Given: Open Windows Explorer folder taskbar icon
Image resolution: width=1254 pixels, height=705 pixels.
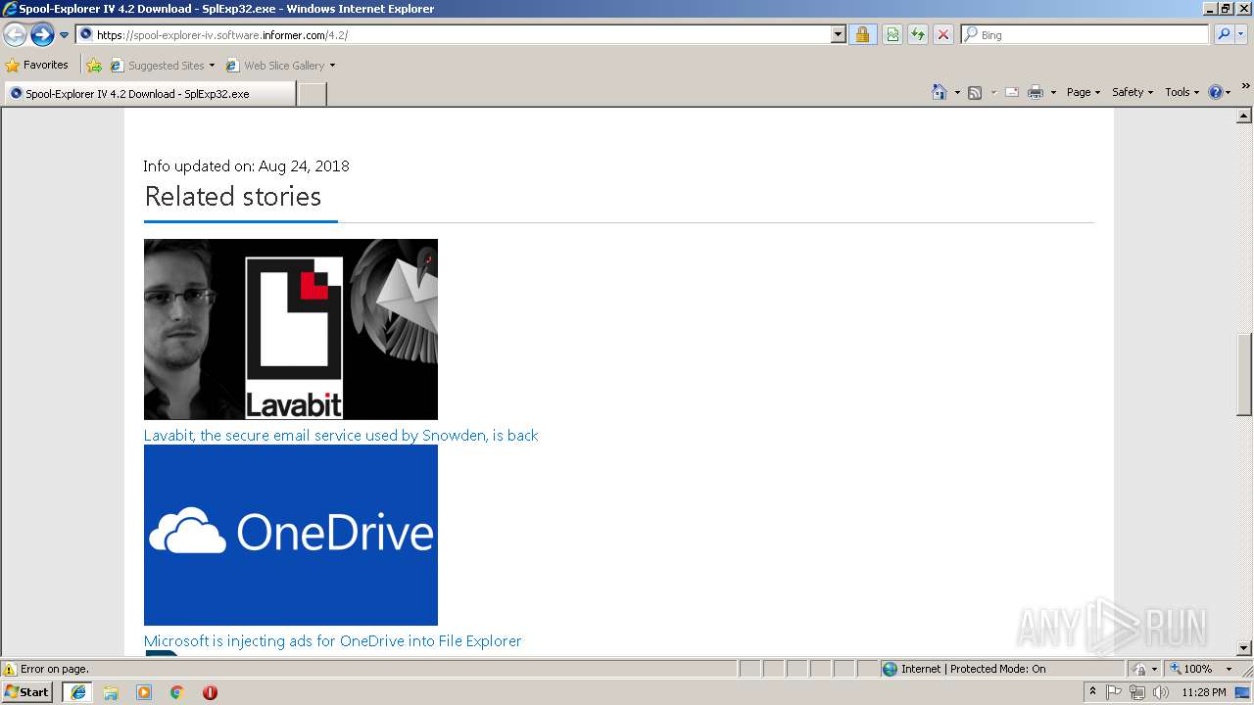Looking at the screenshot, I should point(111,692).
